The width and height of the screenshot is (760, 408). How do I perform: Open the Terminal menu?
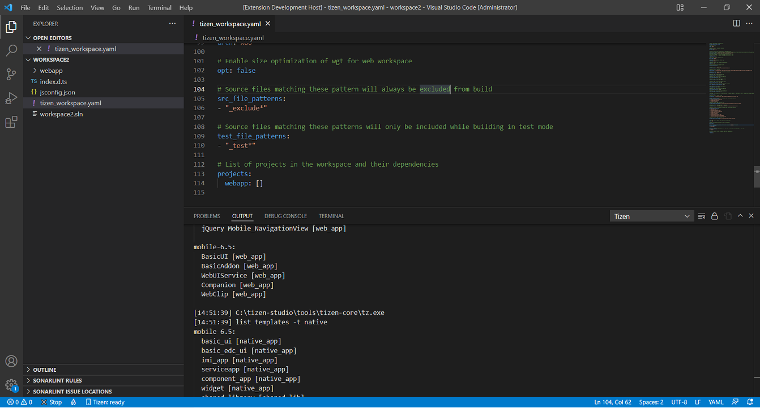tap(159, 7)
